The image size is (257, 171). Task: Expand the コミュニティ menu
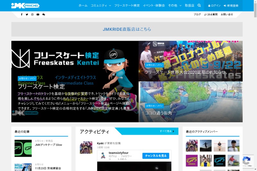[x=101, y=5]
